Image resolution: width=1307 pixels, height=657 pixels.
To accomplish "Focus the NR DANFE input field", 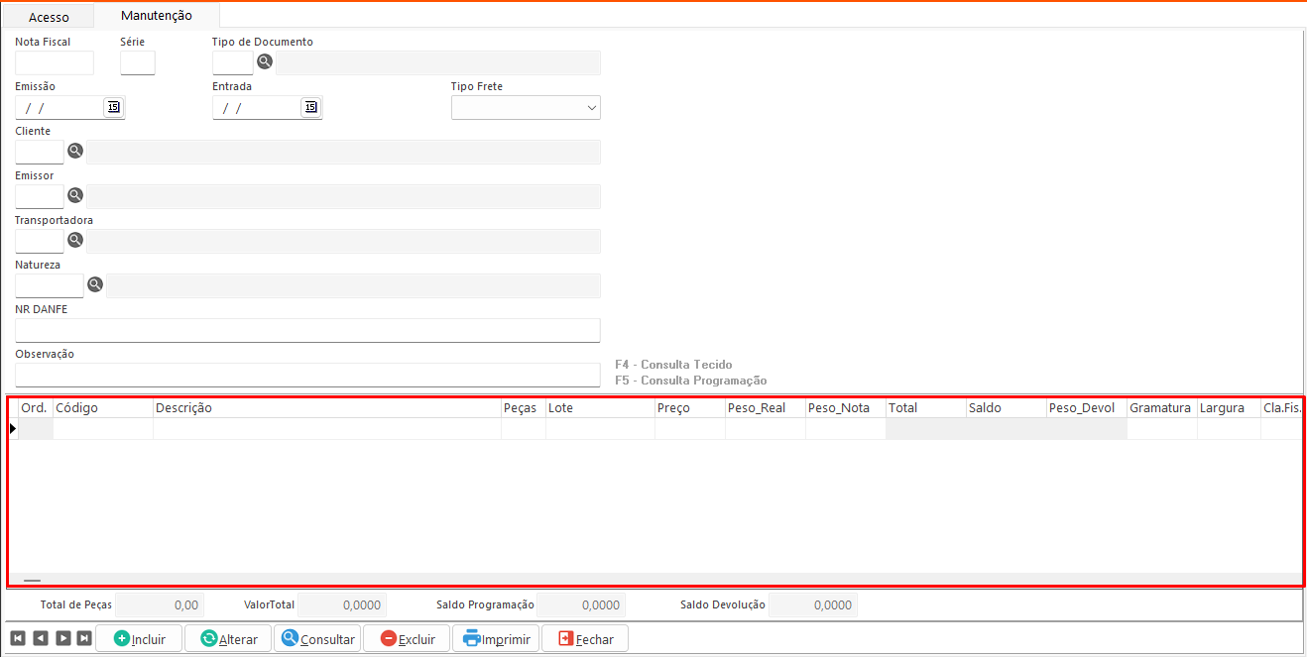I will point(307,330).
